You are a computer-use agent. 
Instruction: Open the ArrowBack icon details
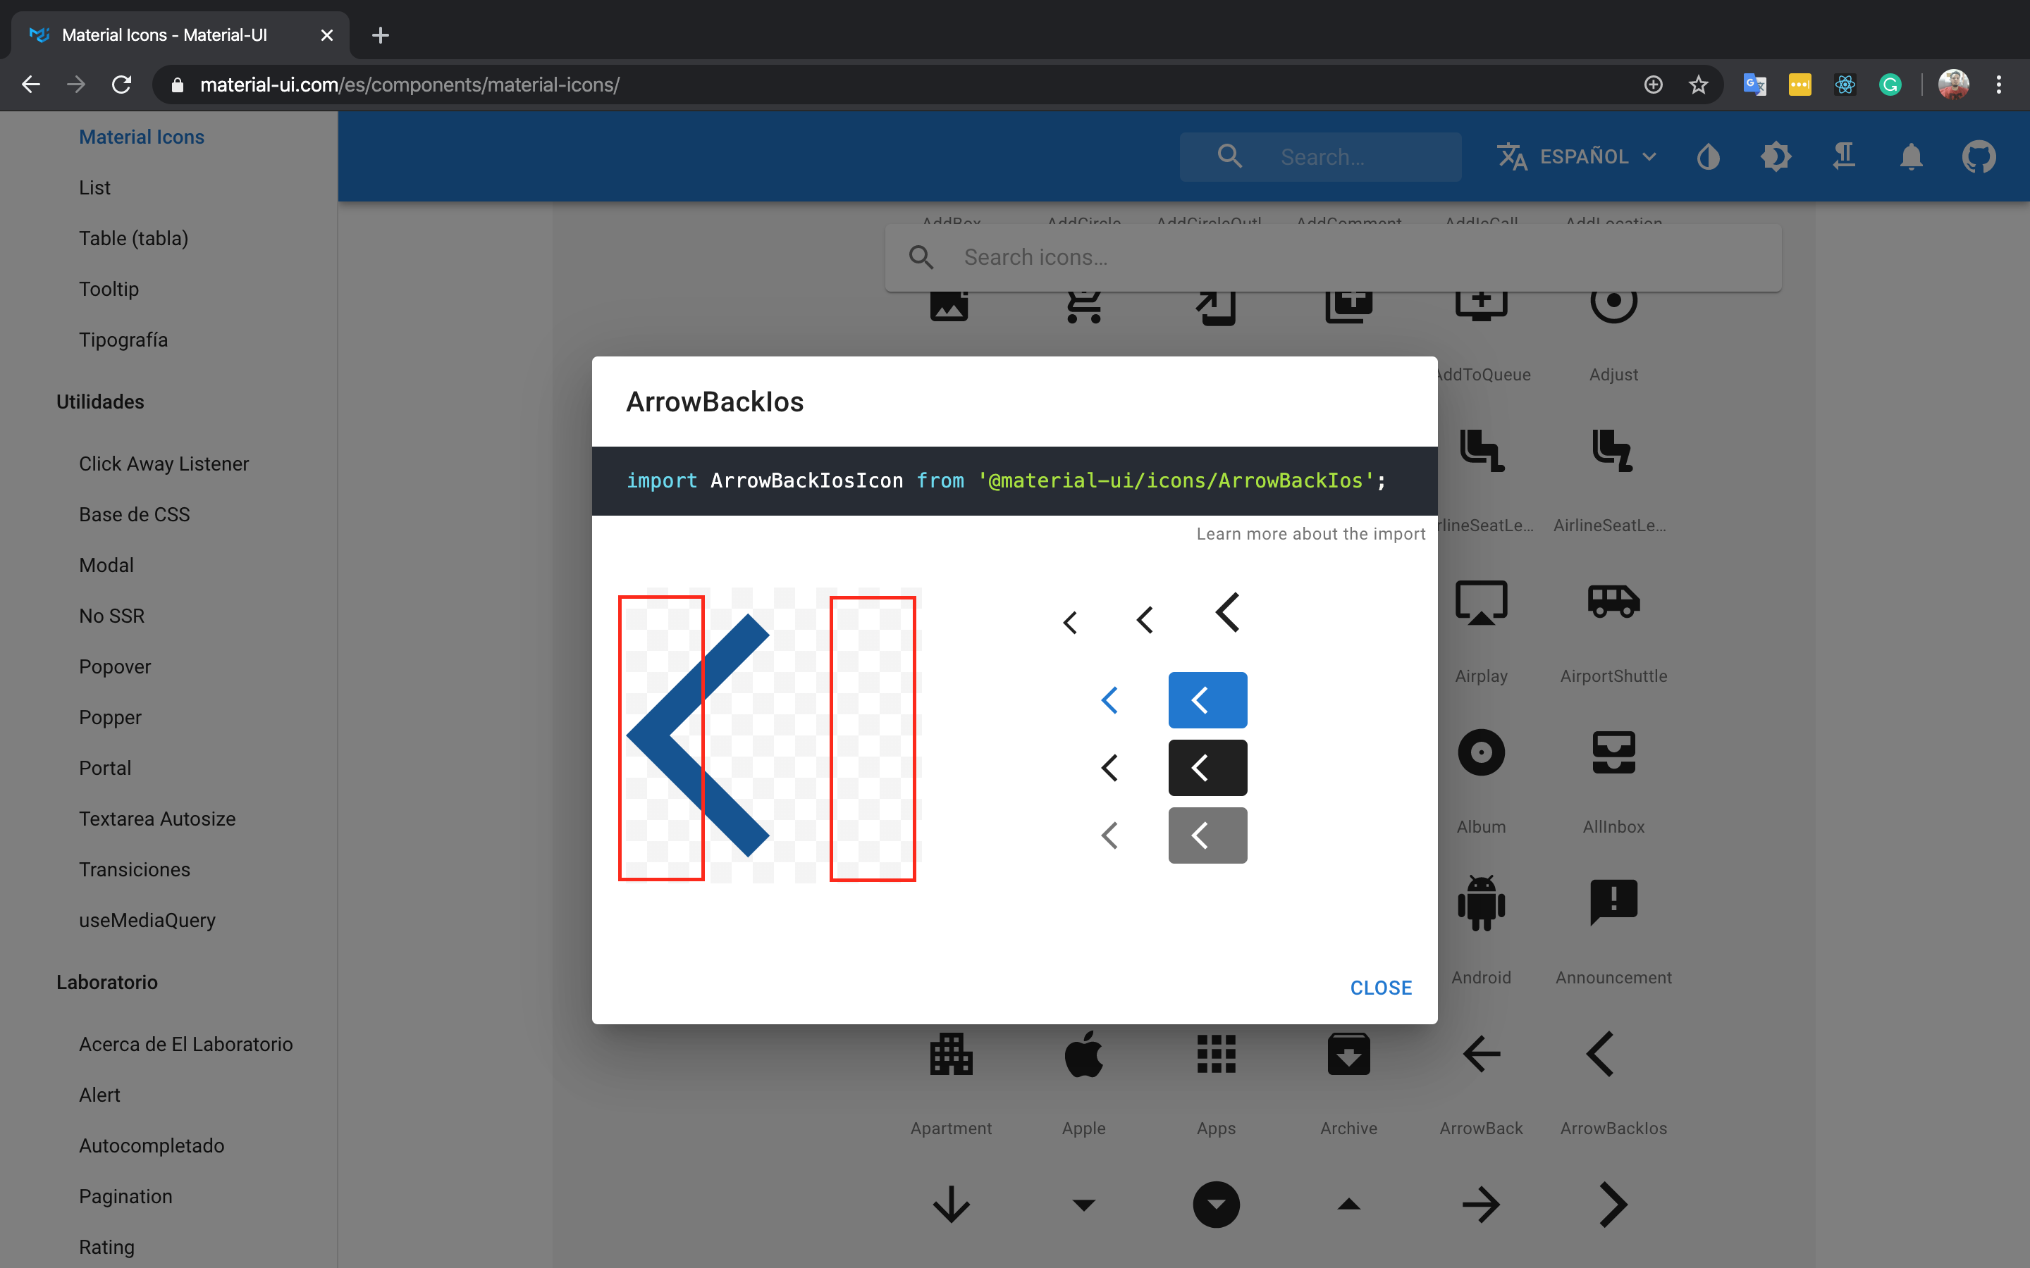click(x=1480, y=1054)
